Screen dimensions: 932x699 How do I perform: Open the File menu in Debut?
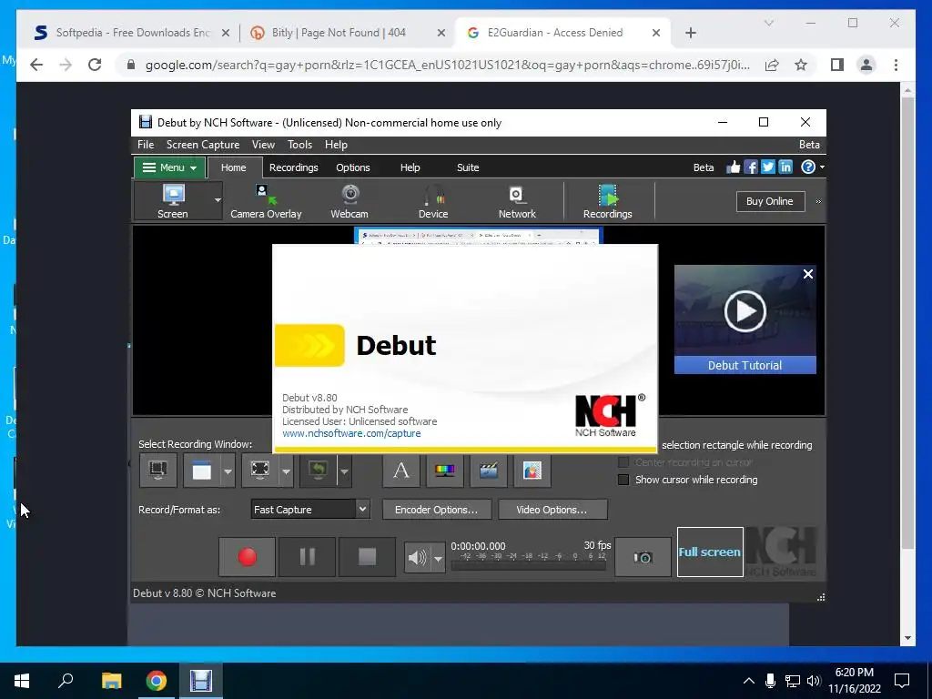coord(146,145)
